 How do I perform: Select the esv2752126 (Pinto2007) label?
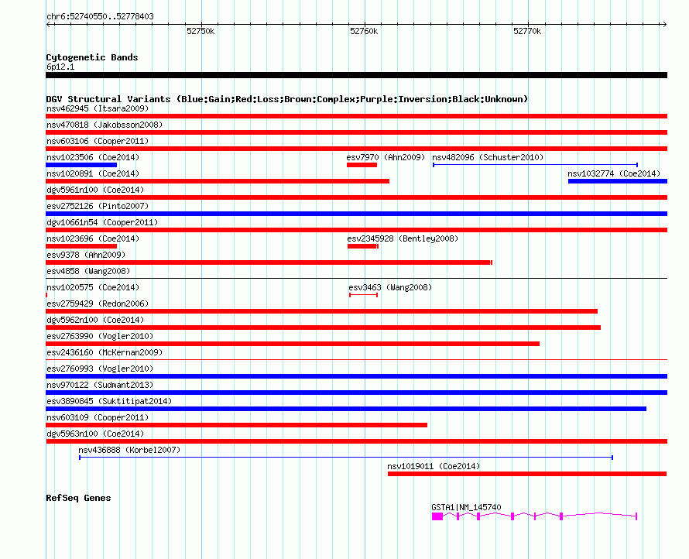pyautogui.click(x=98, y=206)
